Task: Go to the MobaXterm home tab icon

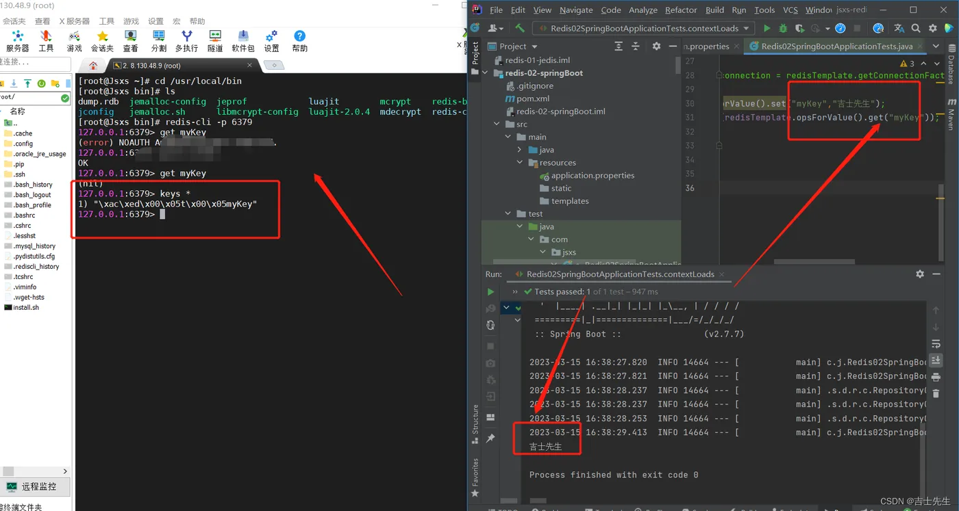Action: (x=93, y=66)
